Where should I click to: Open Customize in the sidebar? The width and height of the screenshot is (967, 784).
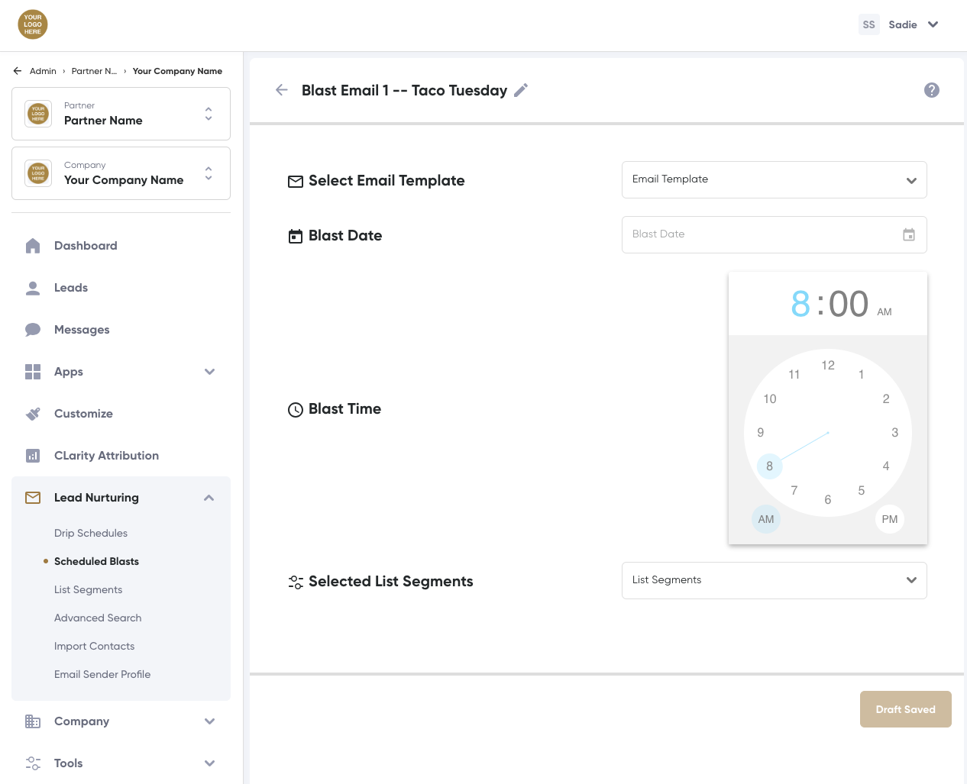83,414
